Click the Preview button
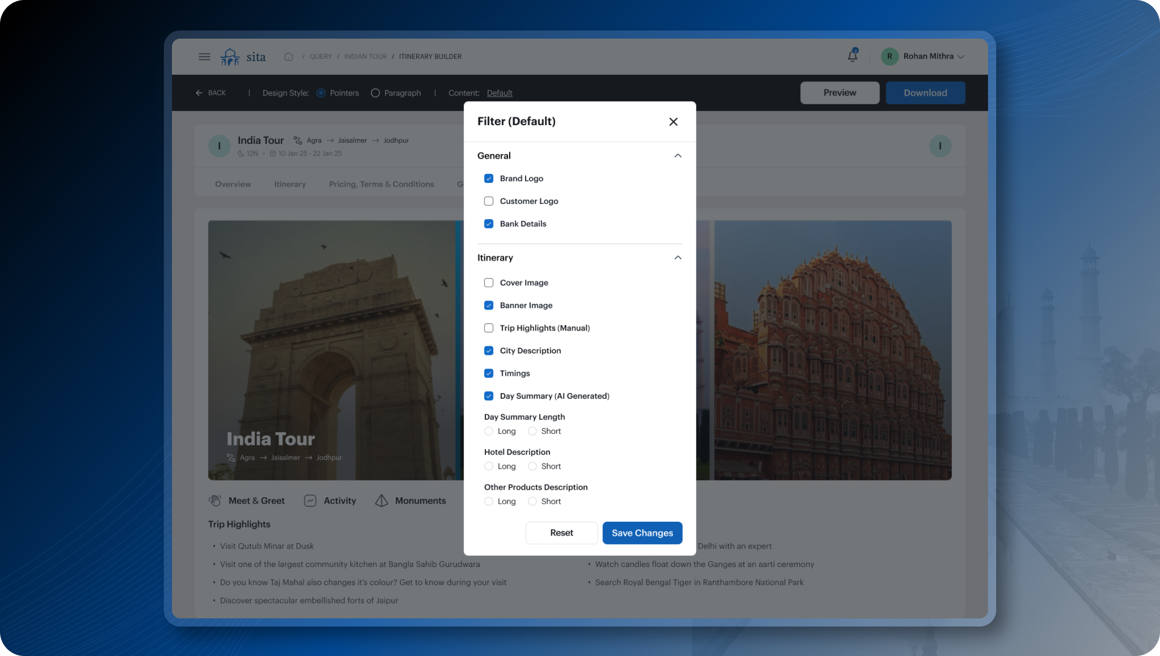The width and height of the screenshot is (1160, 656). tap(840, 93)
